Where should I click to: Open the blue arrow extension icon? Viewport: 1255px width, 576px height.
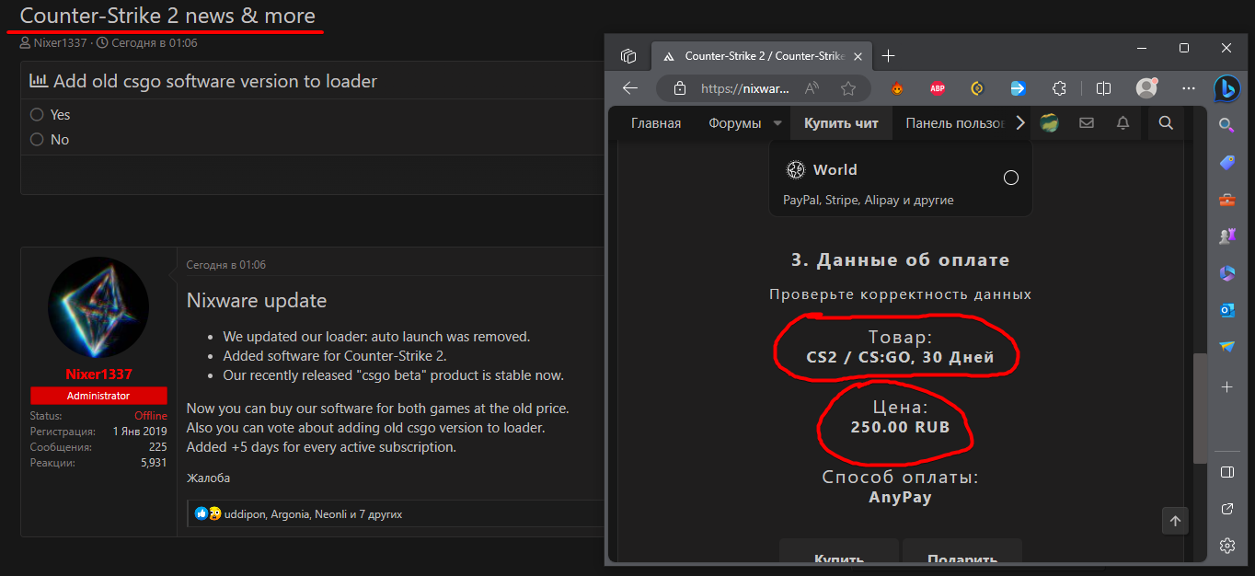tap(1018, 88)
